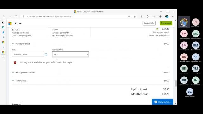Viewport: 203px width, 114px height.
Task: Expand the Bandwidth section
Action: point(19,81)
